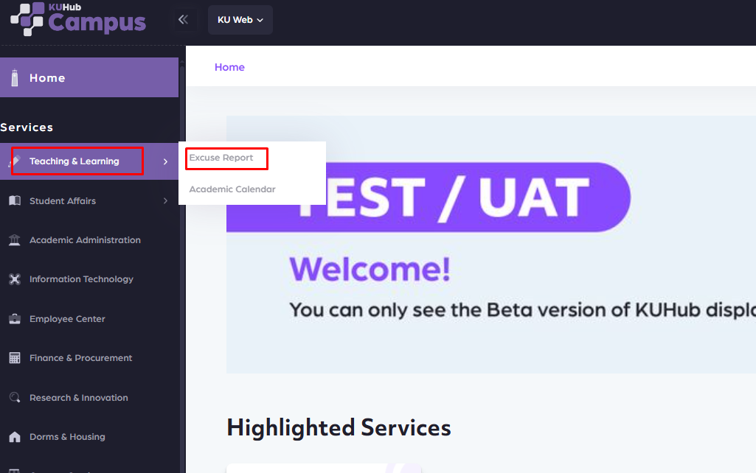
Task: Click the KUHub Campus logo
Action: [x=77, y=19]
